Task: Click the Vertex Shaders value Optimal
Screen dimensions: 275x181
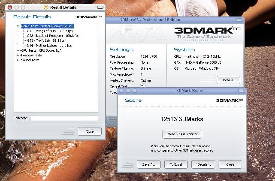Action: coord(146,81)
